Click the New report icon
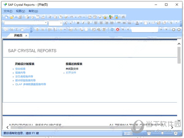This screenshot has width=184, height=138. (6, 17)
